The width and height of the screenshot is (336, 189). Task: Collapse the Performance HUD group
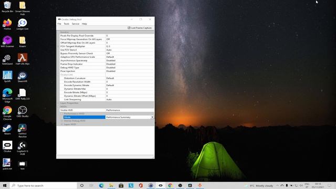pos(62,113)
